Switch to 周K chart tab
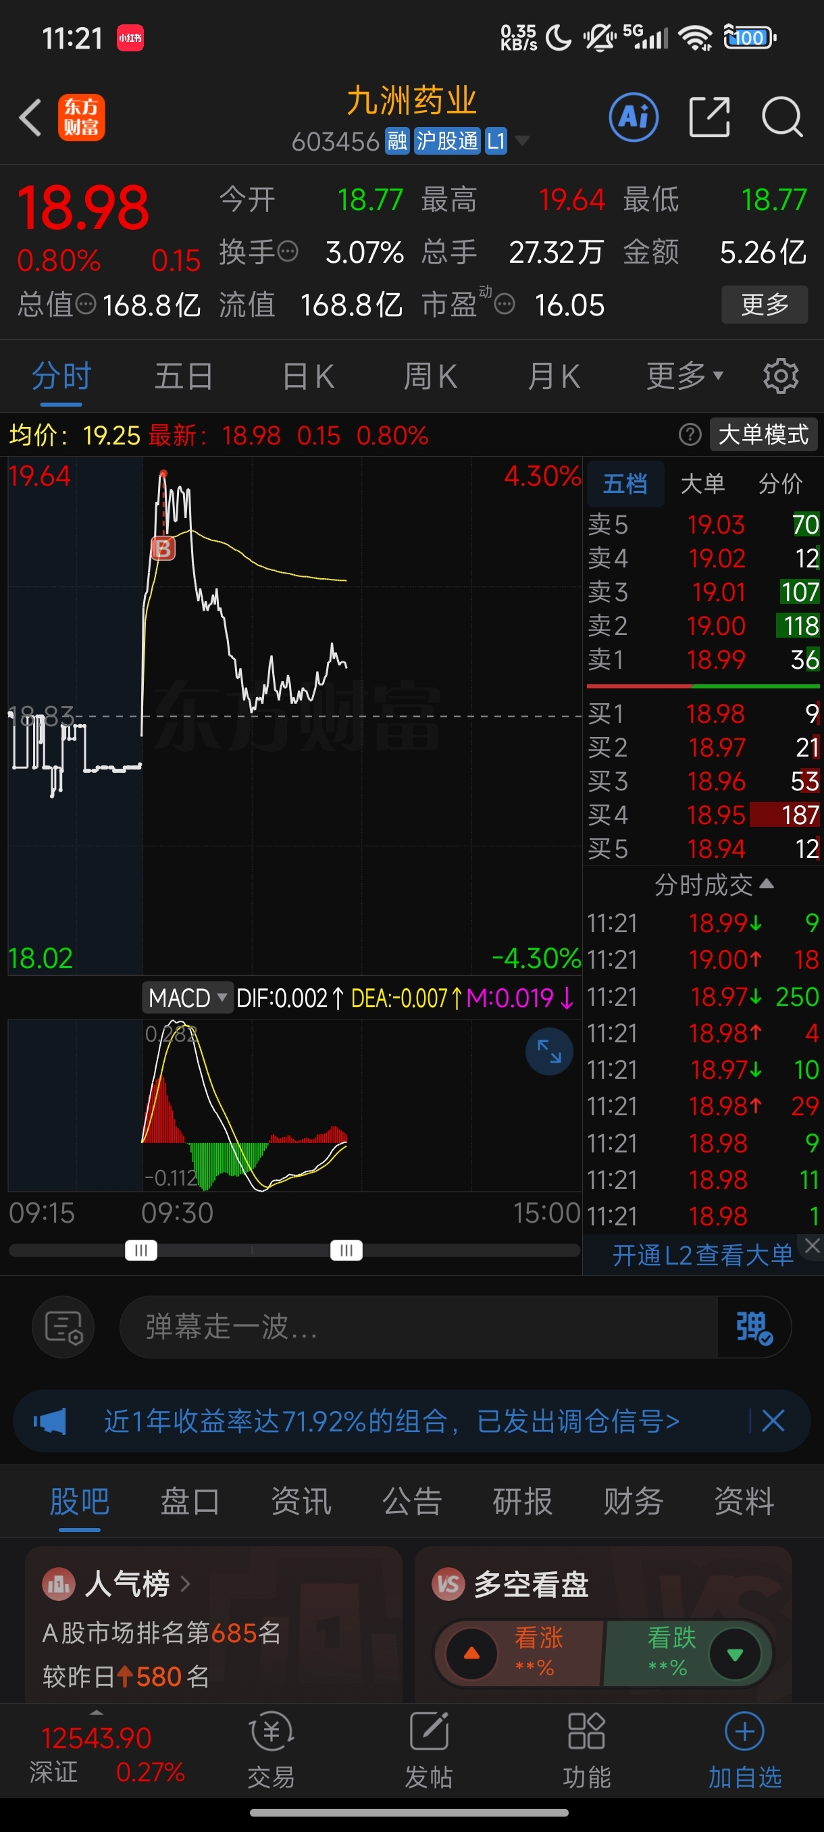Screen dimensions: 824x1832 [x=430, y=376]
